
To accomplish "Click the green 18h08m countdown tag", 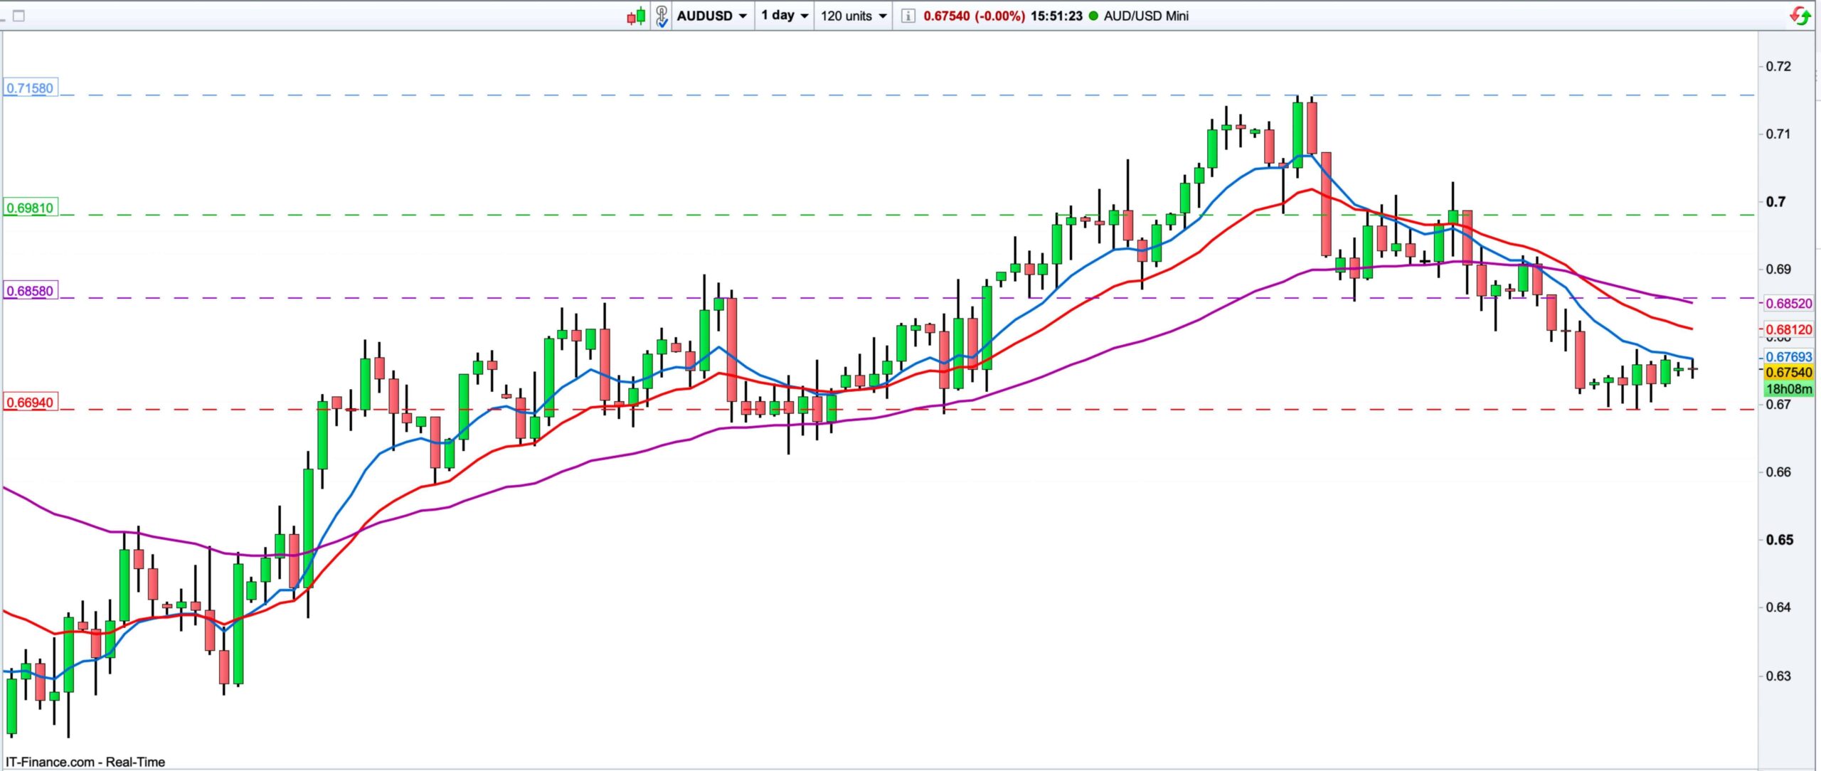I will pyautogui.click(x=1789, y=389).
